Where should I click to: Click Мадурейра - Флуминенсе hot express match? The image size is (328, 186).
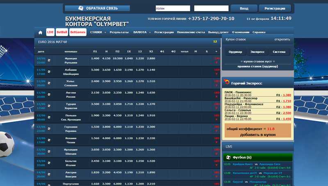(244, 104)
